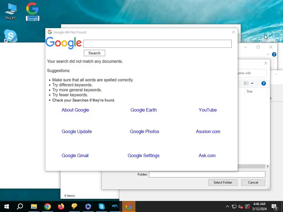283x212 pixels.
Task: Open Skype from the taskbar
Action: (101, 206)
